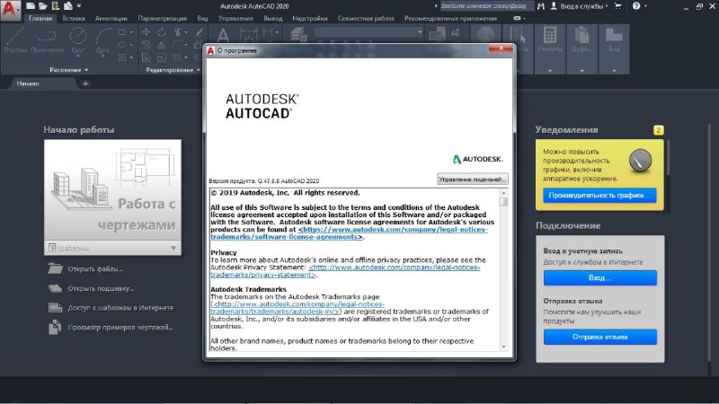Select the Rotate tool in editing panel
The height and width of the screenshot is (404, 719).
click(x=162, y=32)
